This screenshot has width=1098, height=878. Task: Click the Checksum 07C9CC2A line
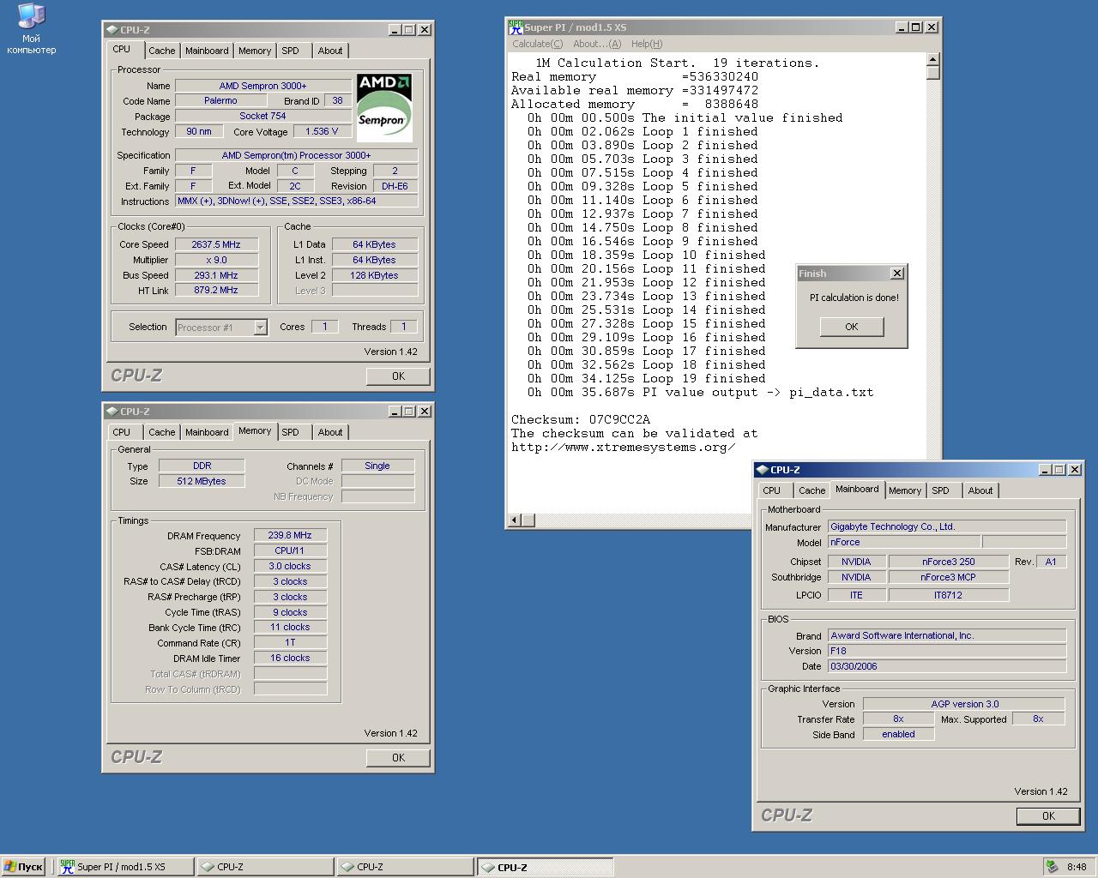(x=581, y=419)
